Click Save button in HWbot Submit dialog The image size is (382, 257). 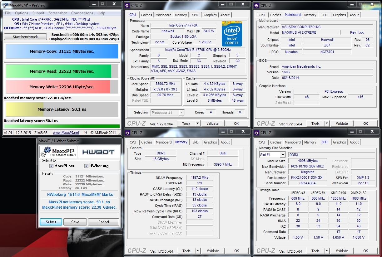tap(75, 222)
